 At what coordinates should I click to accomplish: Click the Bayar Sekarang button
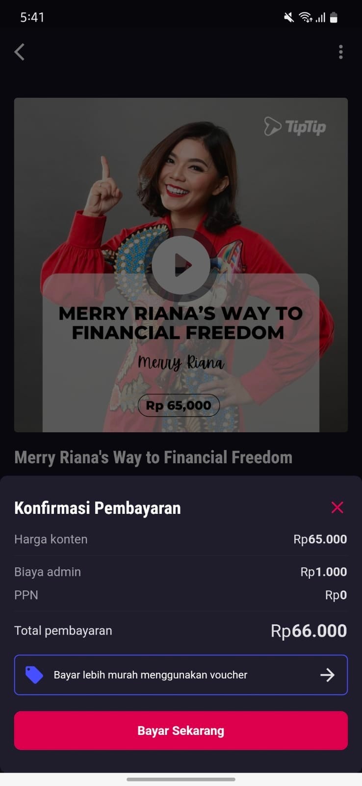tap(181, 730)
